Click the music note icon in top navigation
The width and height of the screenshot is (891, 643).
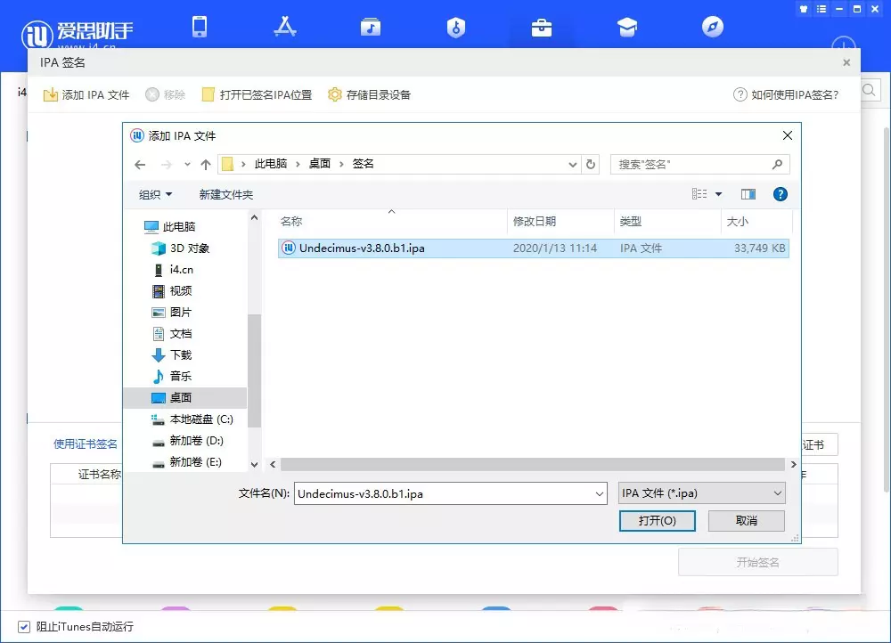(x=371, y=27)
